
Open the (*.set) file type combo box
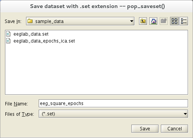[x=113, y=114]
